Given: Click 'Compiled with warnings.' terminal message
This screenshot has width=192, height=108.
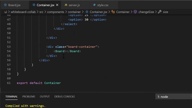Looking at the screenshot, I should point(25,106).
